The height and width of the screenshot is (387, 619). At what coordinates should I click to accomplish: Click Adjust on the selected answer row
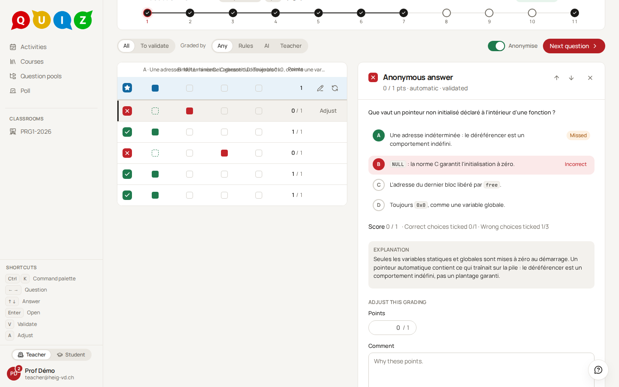(328, 111)
